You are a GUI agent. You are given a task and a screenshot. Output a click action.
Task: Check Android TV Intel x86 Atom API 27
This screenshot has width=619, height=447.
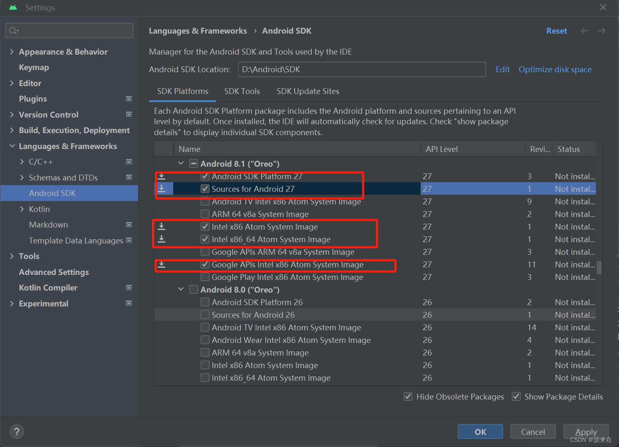[x=205, y=201]
